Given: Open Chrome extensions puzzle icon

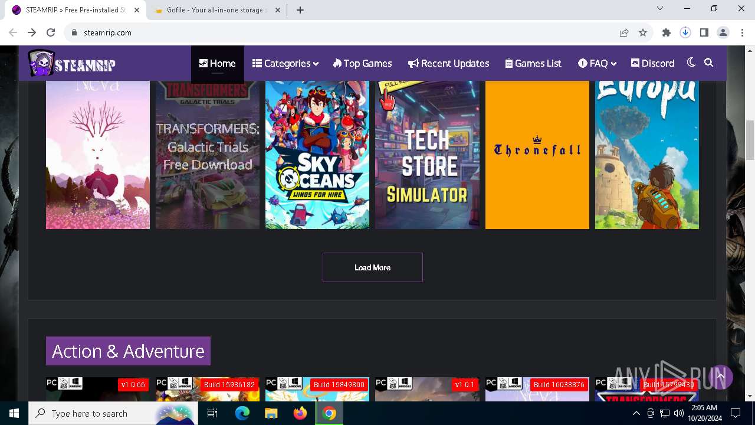Looking at the screenshot, I should click(667, 32).
